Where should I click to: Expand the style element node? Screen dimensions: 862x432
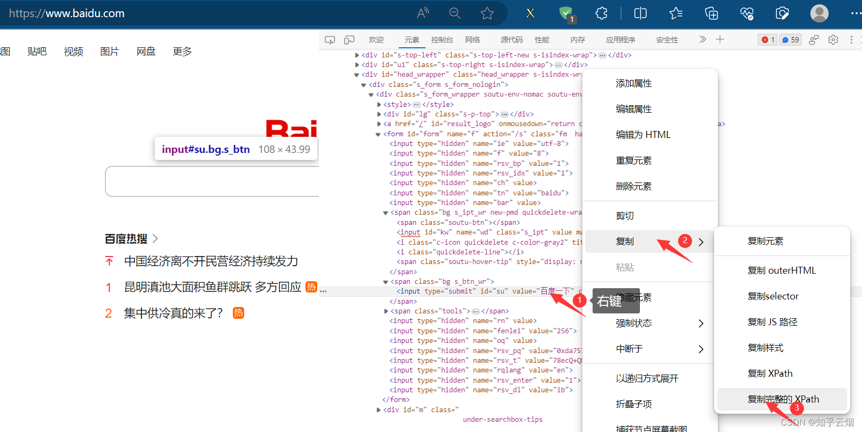coord(379,105)
